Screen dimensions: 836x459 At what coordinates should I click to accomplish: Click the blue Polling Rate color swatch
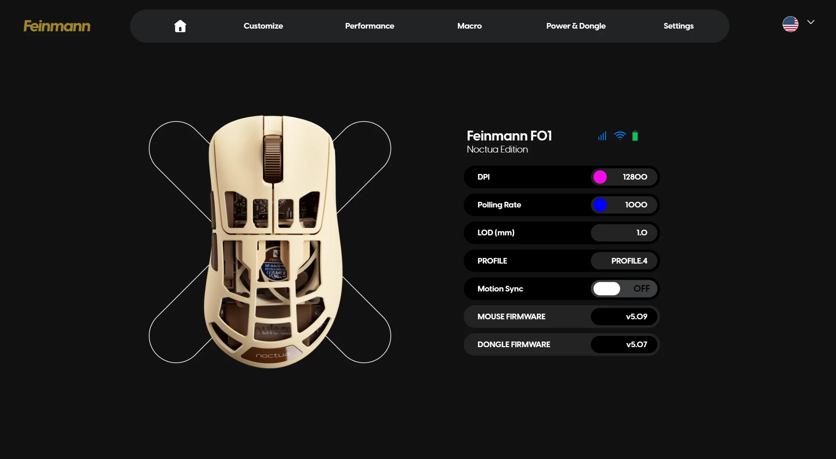(x=600, y=205)
